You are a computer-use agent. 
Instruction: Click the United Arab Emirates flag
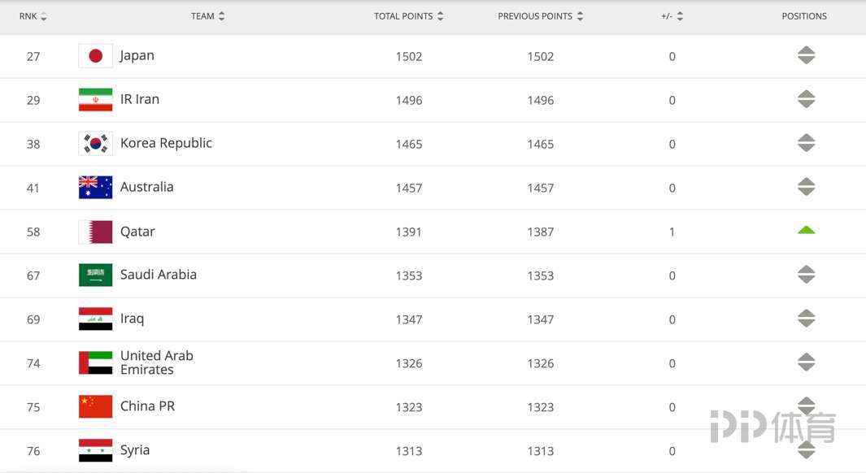click(96, 362)
